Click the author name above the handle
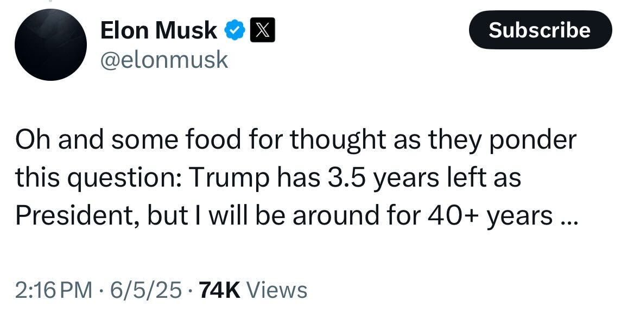The width and height of the screenshot is (640, 313). 159,30
